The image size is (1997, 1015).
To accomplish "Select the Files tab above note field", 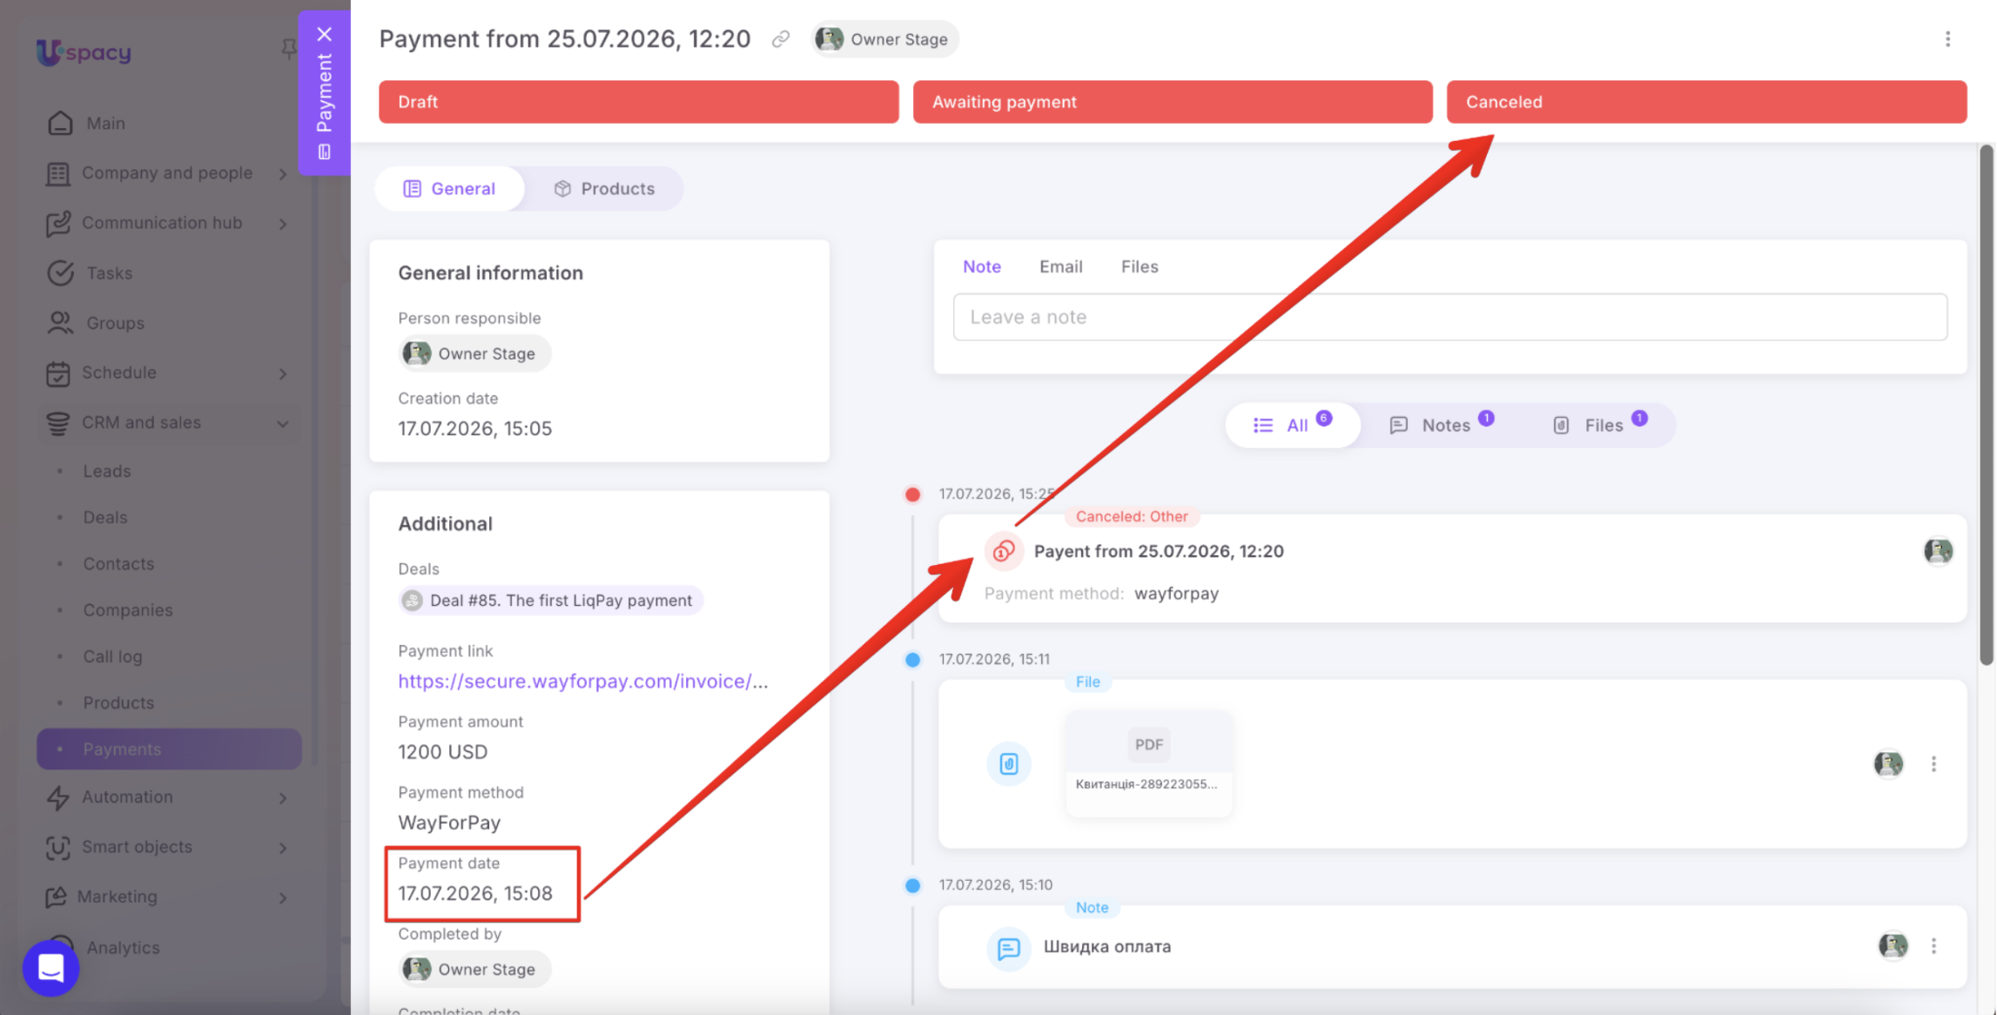I will pos(1139,266).
